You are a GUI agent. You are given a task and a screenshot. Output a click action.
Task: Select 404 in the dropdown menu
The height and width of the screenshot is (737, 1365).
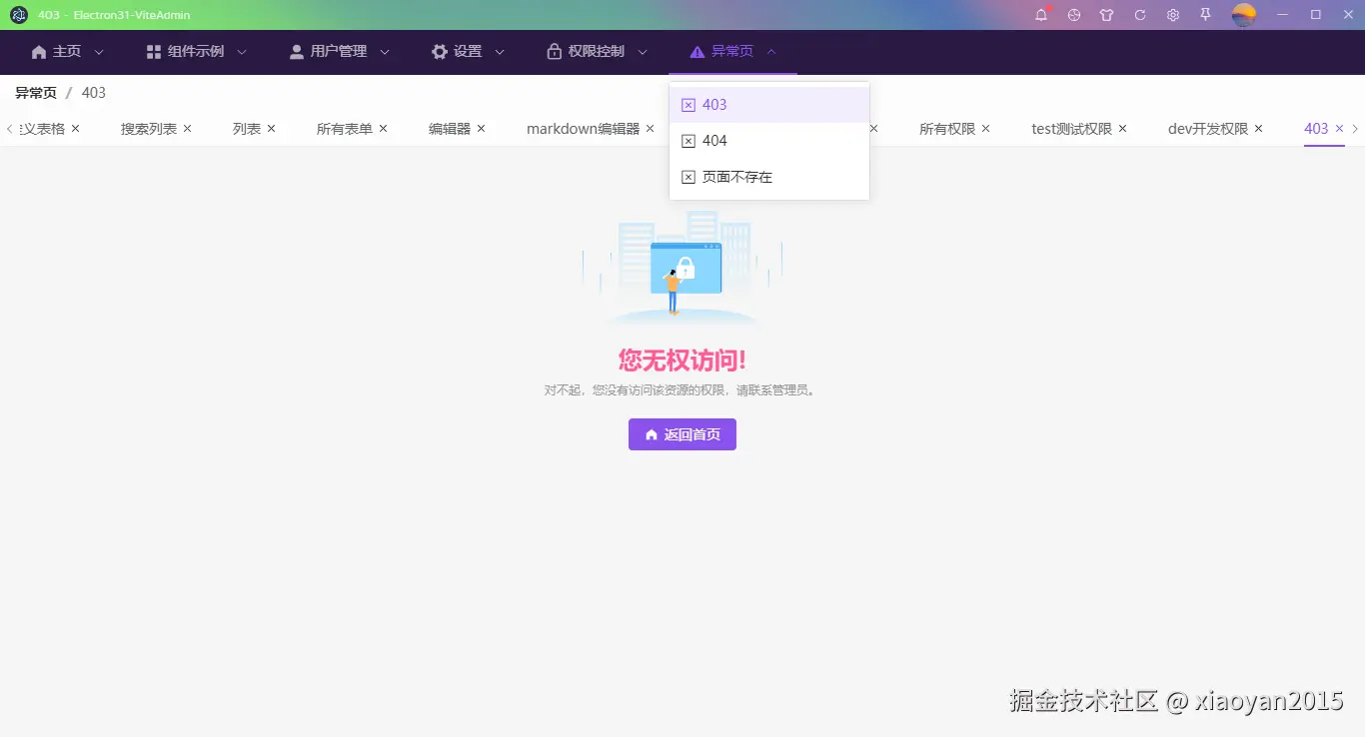[769, 141]
